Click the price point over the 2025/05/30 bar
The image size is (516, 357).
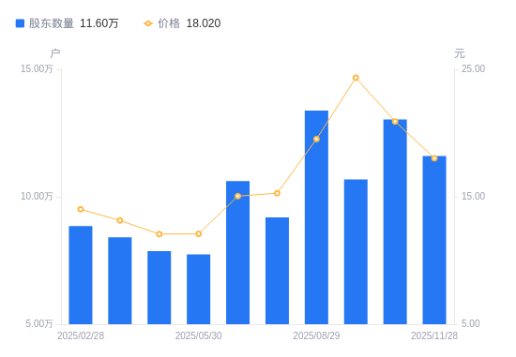pos(199,234)
